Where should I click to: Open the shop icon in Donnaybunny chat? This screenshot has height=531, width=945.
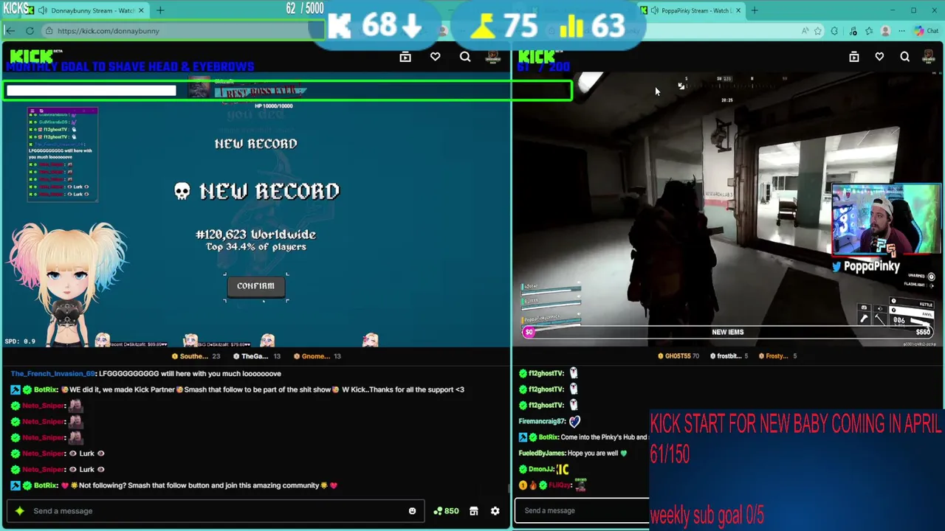(x=474, y=511)
